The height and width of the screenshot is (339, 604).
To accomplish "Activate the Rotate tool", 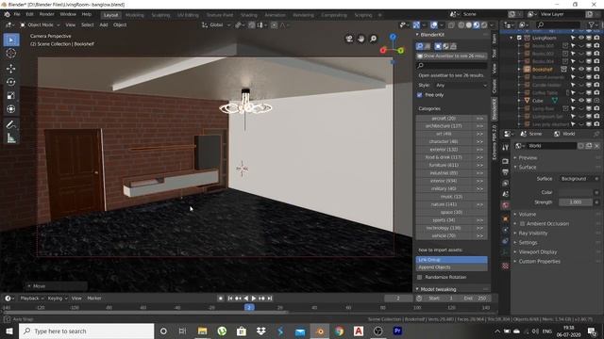I will click(x=11, y=82).
